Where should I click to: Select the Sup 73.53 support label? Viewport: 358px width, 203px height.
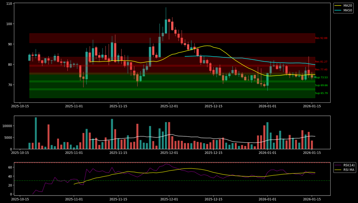click(322, 77)
